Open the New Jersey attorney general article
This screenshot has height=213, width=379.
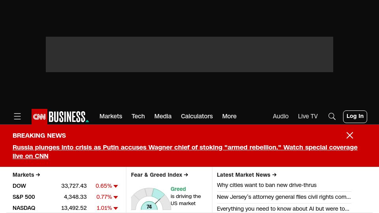point(284,197)
